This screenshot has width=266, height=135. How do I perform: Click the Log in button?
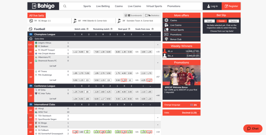(212, 6)
